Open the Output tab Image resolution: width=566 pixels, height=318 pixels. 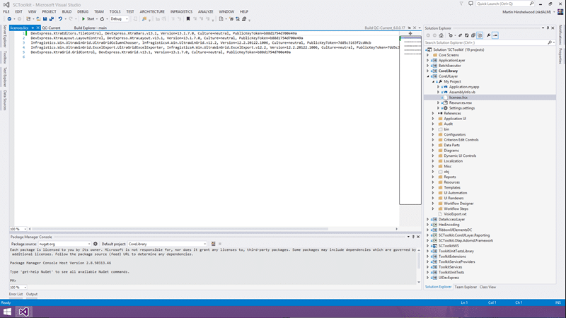32,294
